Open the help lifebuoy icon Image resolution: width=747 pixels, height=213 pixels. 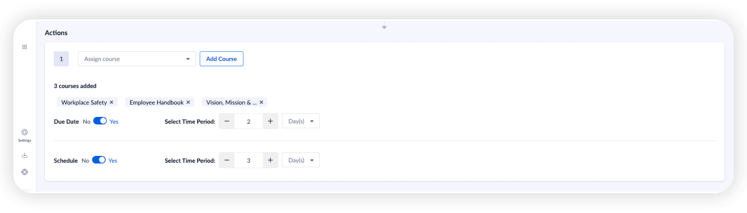click(x=25, y=172)
